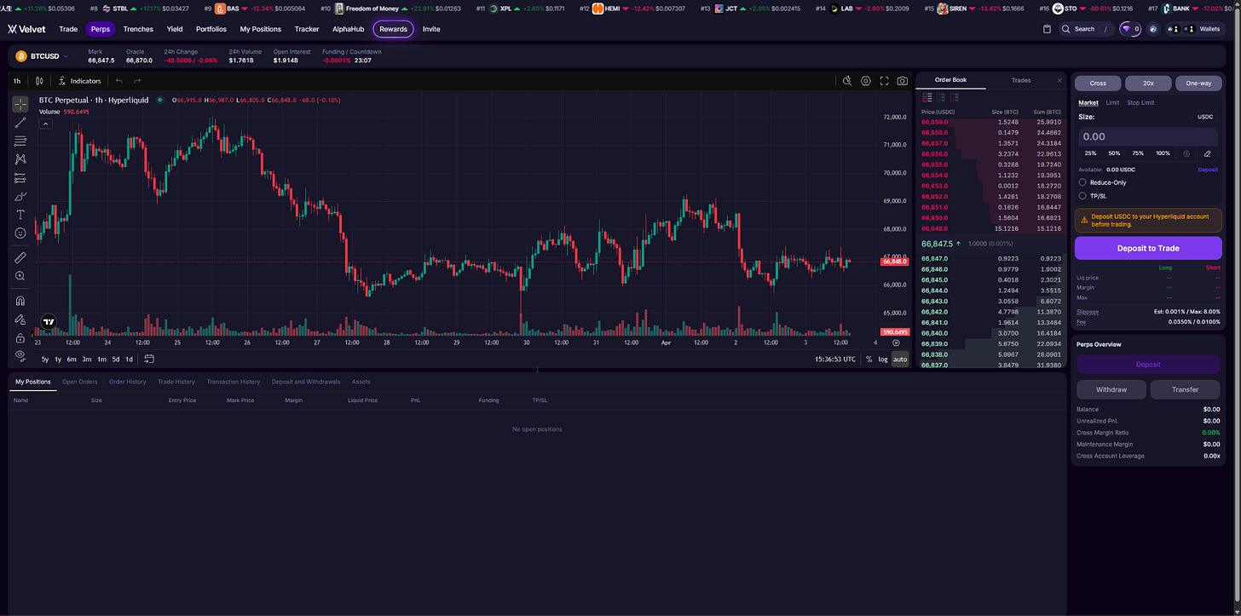This screenshot has width=1241, height=616.
Task: Activate the zoom-in tool on left toolbar
Action: click(x=20, y=276)
